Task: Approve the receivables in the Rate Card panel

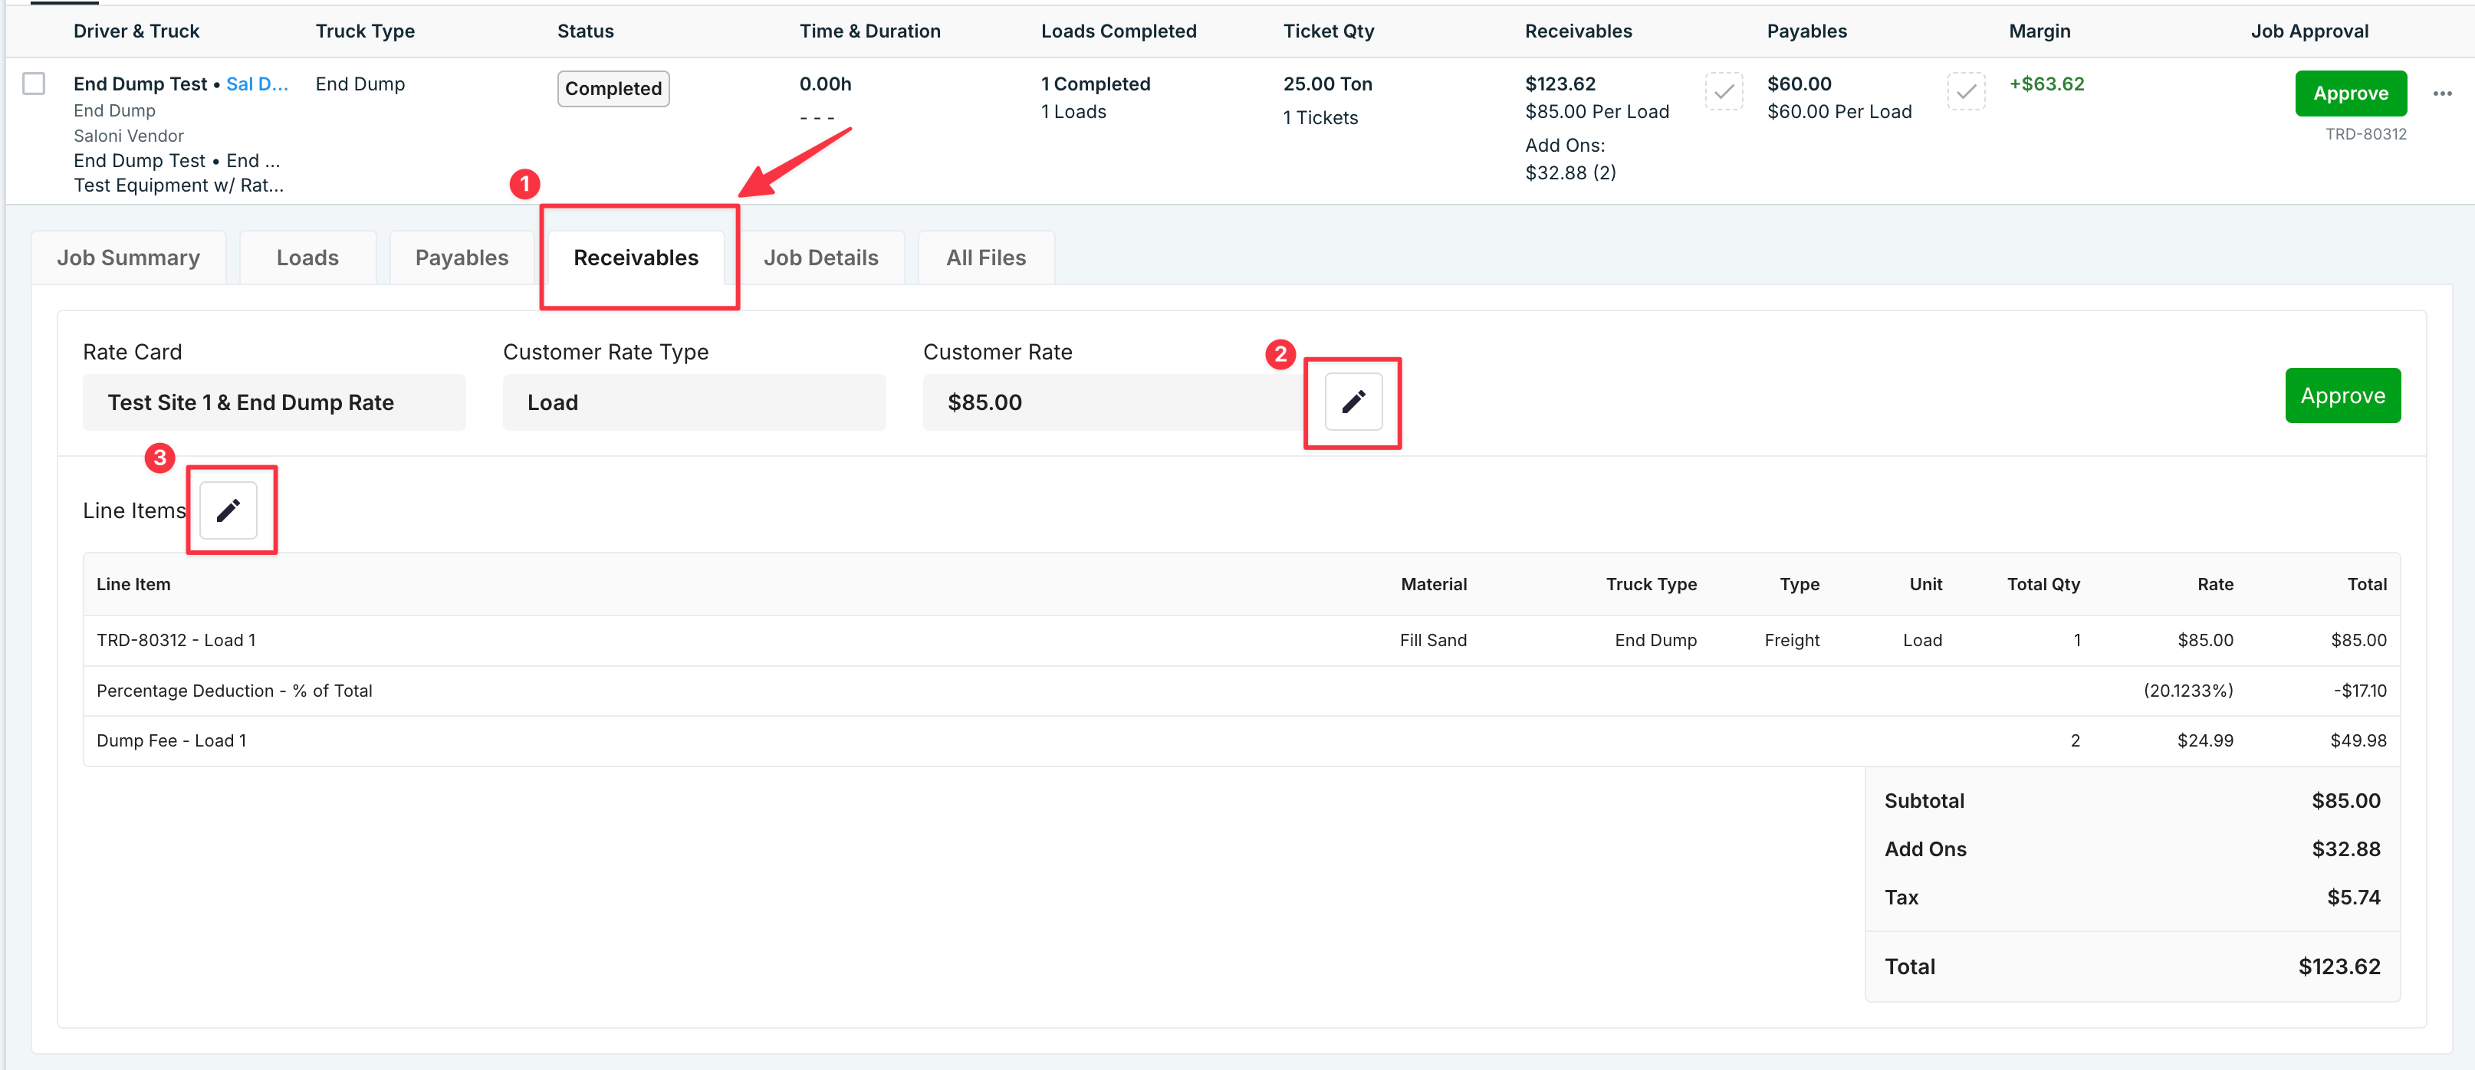Action: click(2342, 396)
